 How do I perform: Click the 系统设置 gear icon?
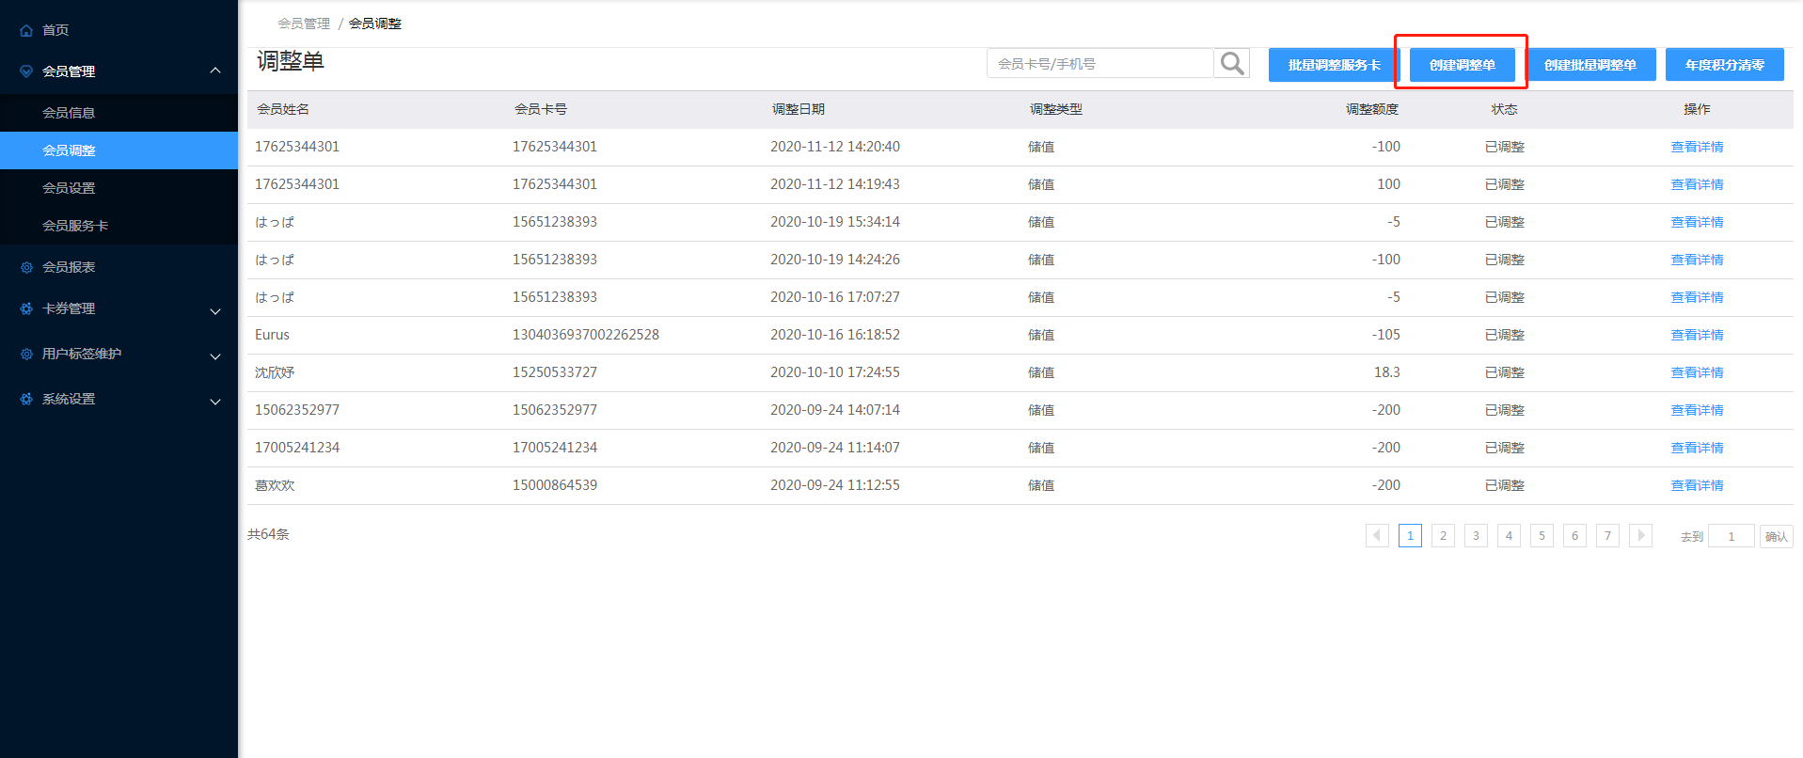(x=26, y=399)
